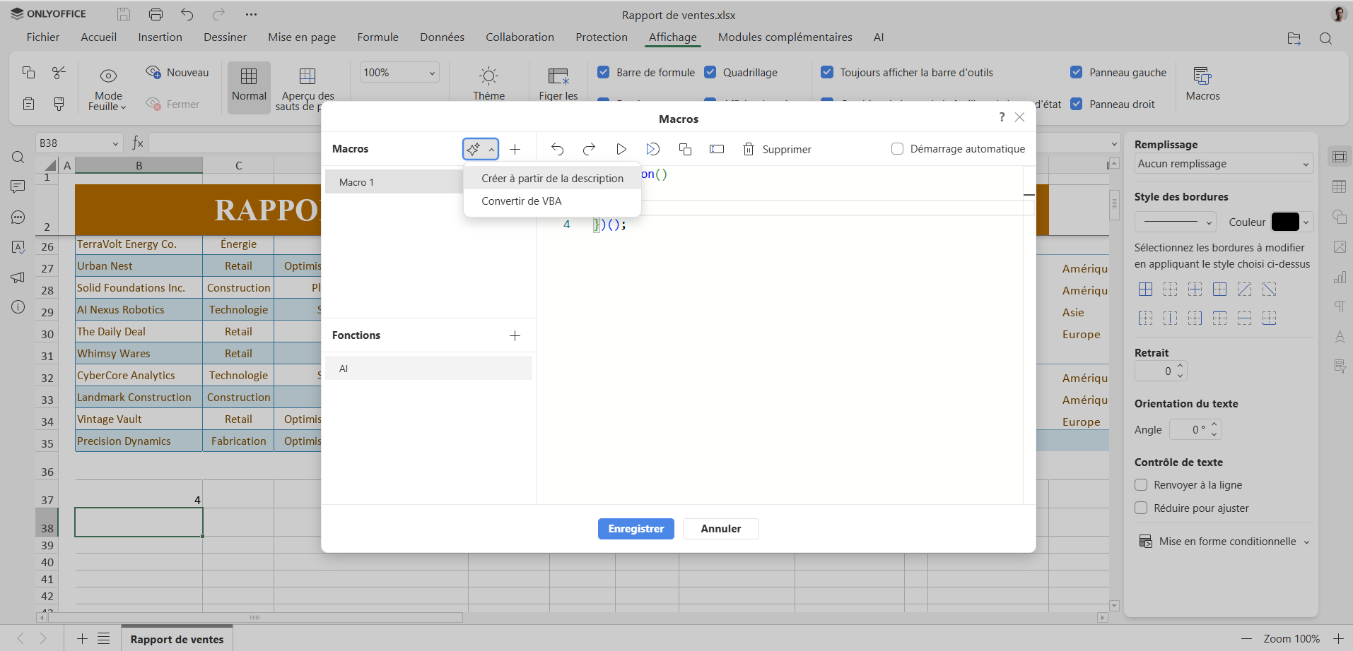The width and height of the screenshot is (1353, 651).
Task: Open the spellcheck icon in left sidebar
Action: click(x=18, y=247)
